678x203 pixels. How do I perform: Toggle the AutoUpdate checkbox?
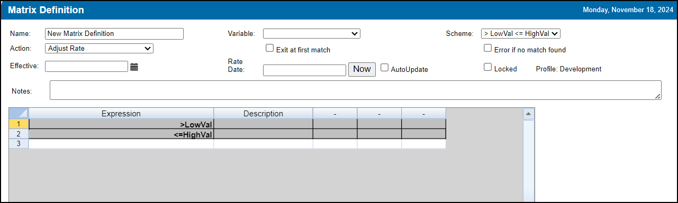(x=385, y=68)
